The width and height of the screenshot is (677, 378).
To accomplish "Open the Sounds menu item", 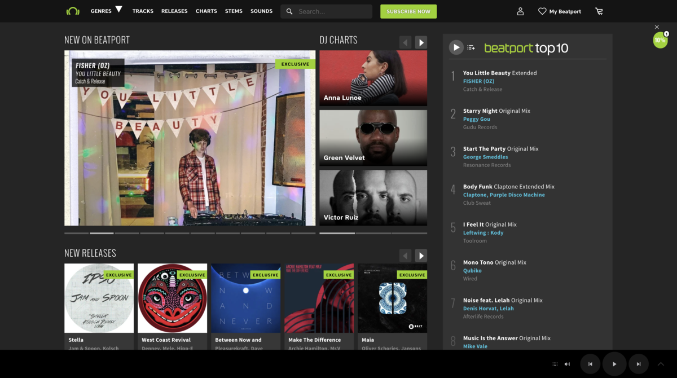I will pyautogui.click(x=261, y=11).
